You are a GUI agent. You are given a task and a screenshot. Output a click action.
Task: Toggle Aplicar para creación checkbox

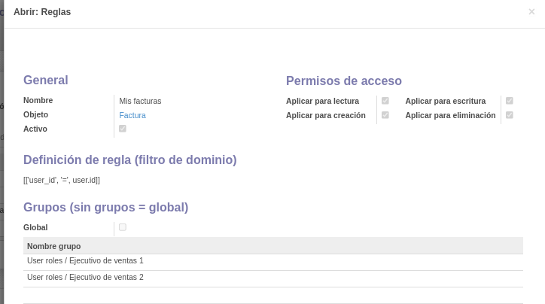(x=385, y=115)
